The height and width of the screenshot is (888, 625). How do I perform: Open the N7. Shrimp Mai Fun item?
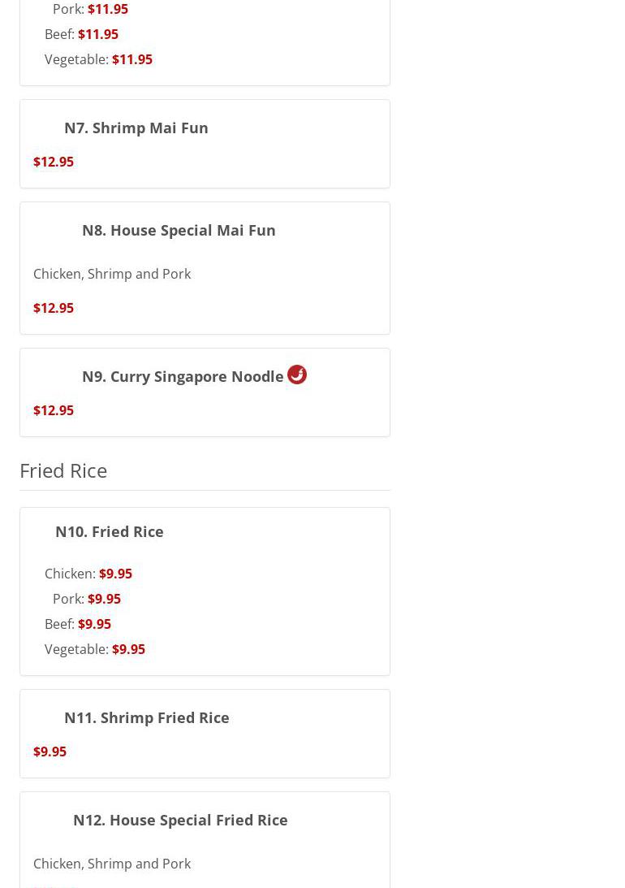(x=136, y=128)
